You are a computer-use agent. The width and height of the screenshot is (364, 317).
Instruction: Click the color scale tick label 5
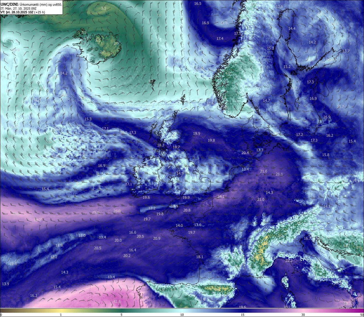(x=121, y=315)
